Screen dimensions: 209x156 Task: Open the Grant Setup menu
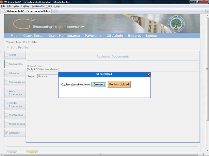(x=33, y=36)
